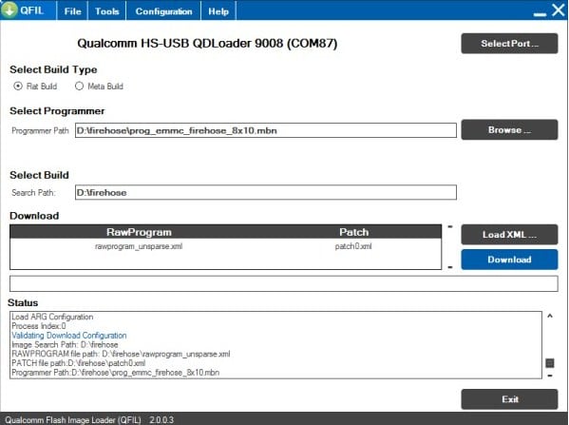This screenshot has height=425, width=569.
Task: Click the 'RAWPROGRAM file path' status line
Action: coord(121,354)
